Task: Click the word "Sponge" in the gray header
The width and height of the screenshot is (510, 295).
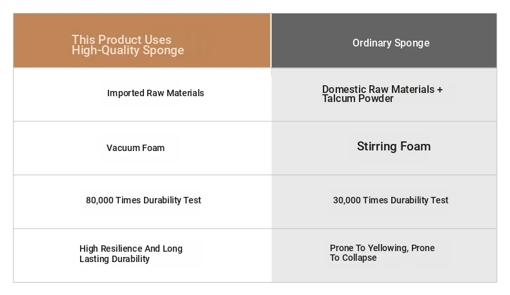Action: coord(412,43)
